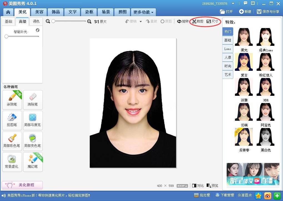The image size is (283, 201).
Task: Expand the 更多功能 dropdown menu
Action: point(143,12)
